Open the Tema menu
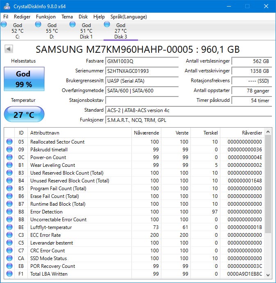 click(x=67, y=17)
